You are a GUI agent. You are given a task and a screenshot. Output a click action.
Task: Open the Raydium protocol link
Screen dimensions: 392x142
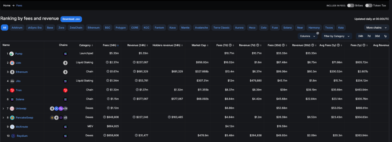[22, 136]
